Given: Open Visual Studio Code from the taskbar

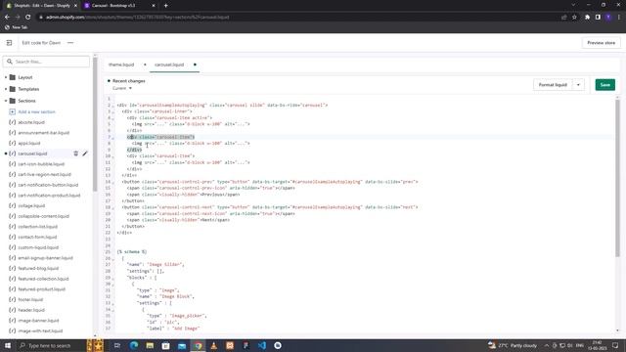Looking at the screenshot, I should [x=261, y=345].
